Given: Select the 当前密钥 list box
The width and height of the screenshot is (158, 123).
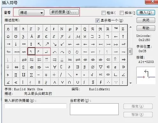Looking at the screenshot, I should click(x=94, y=109).
